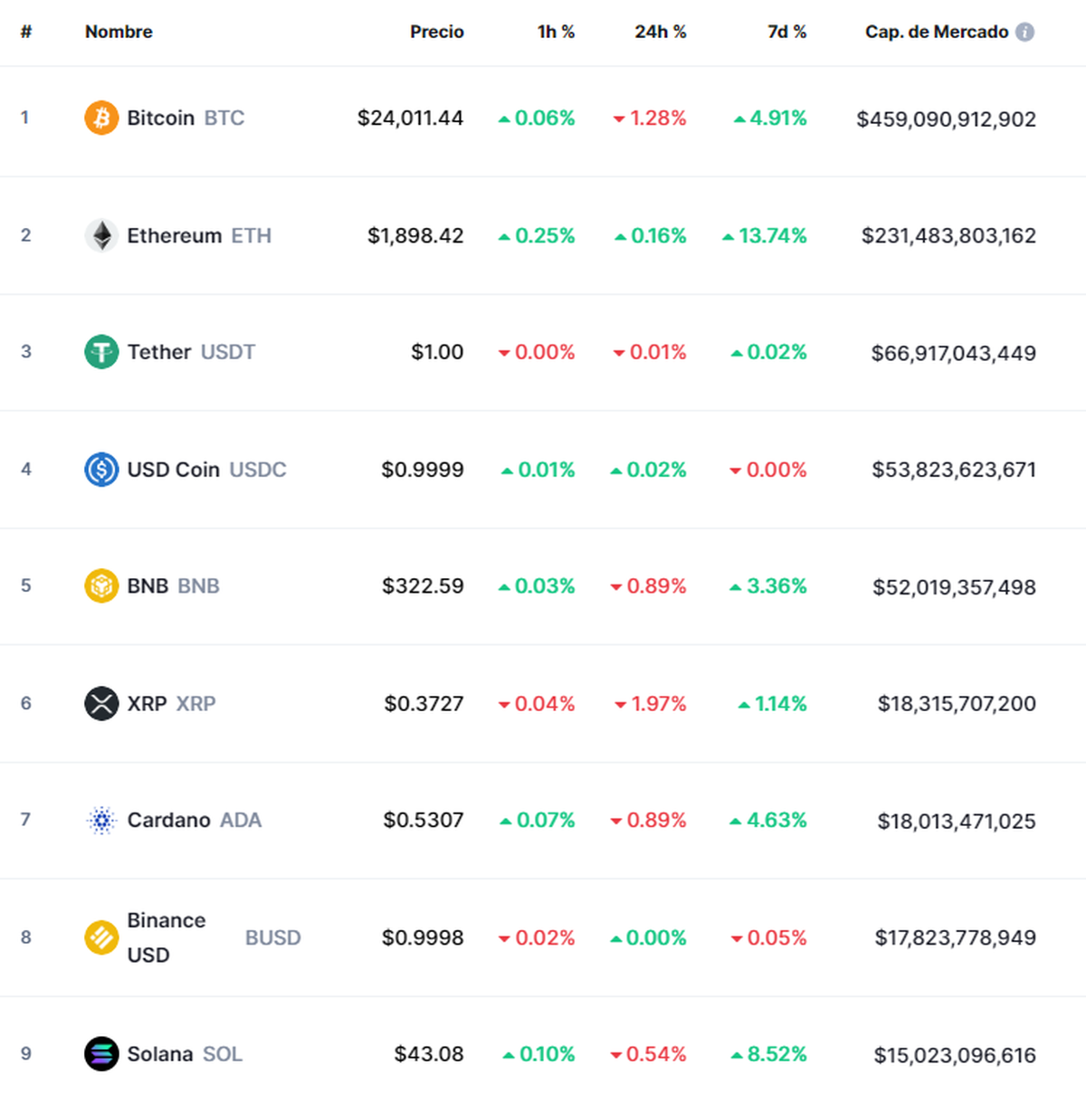Click Solana's market cap value

[x=955, y=1054]
